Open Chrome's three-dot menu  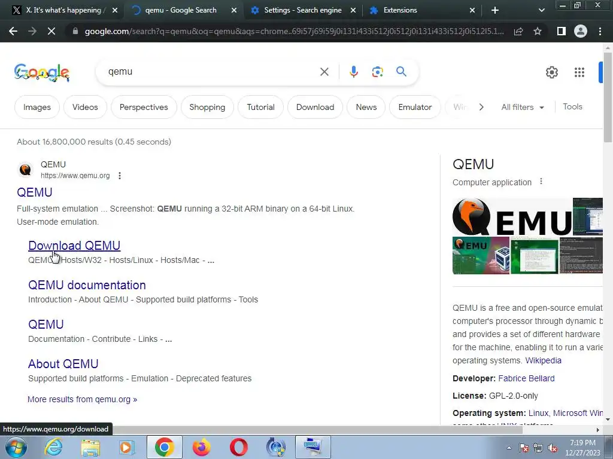(x=600, y=31)
